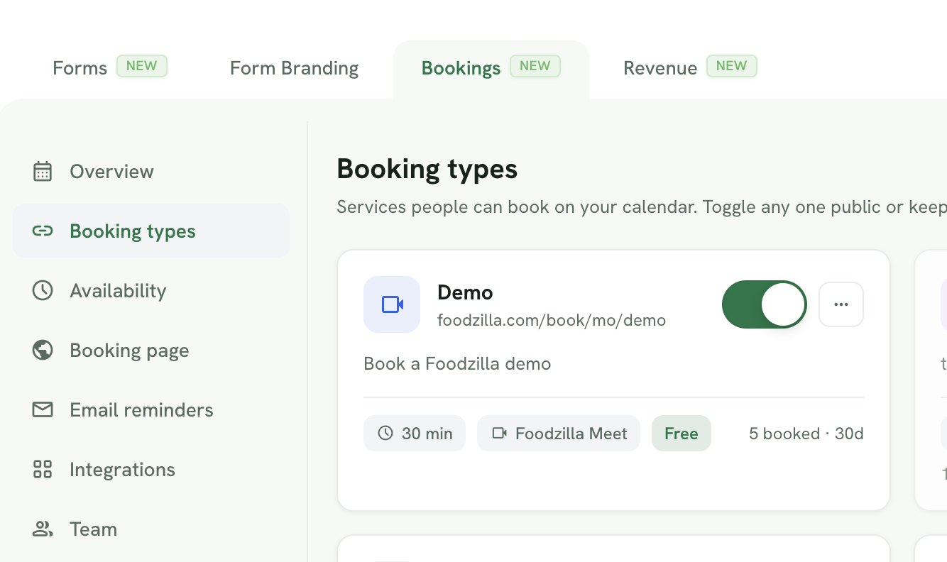Click the clock icon in 30 min chip
This screenshot has width=947, height=562.
[385, 434]
